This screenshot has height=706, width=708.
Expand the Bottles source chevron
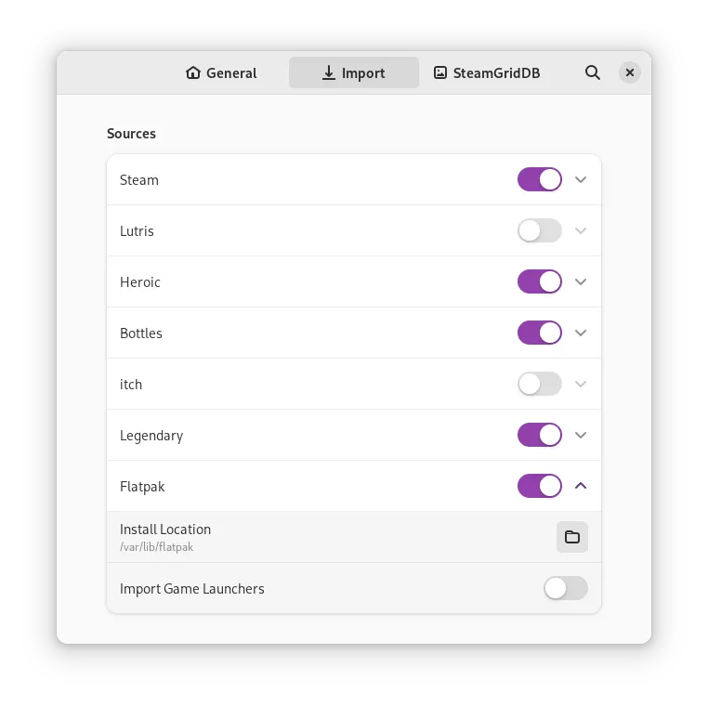(x=581, y=333)
